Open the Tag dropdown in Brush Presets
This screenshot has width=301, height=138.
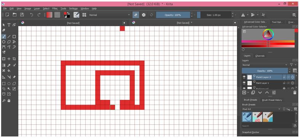tap(287, 109)
